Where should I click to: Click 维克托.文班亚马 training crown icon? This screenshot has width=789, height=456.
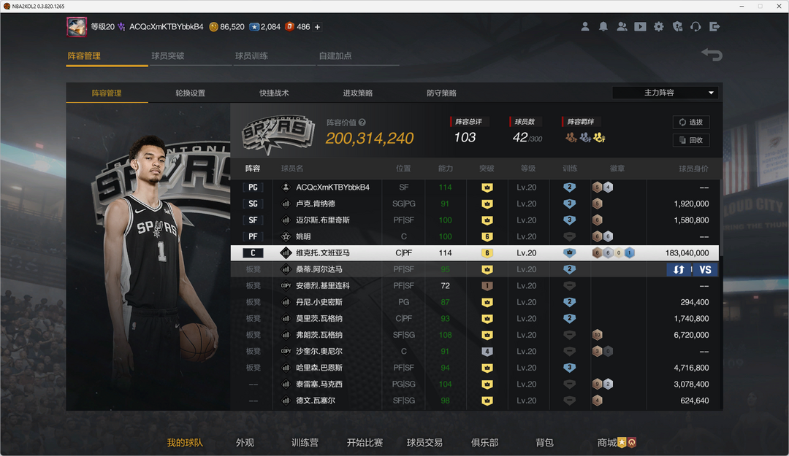click(x=569, y=253)
